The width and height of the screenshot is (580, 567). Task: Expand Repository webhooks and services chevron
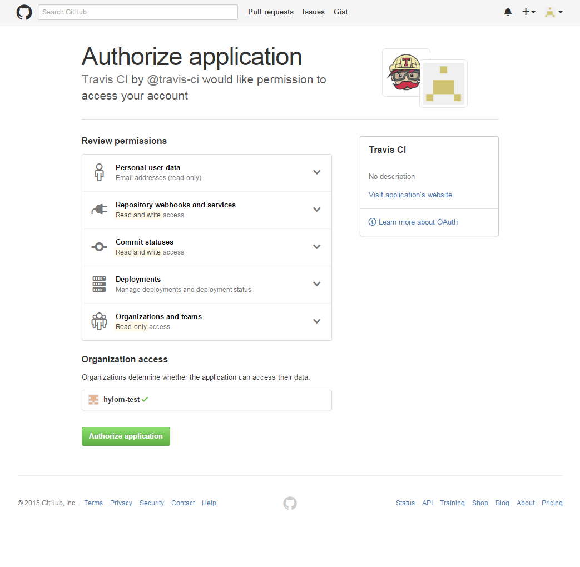point(316,210)
